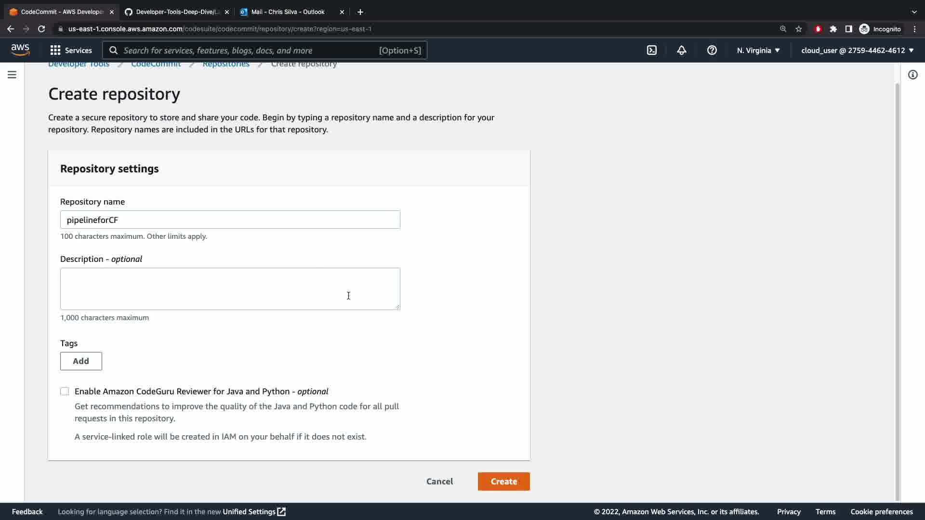
Task: Open the Services grid menu
Action: coord(71,50)
